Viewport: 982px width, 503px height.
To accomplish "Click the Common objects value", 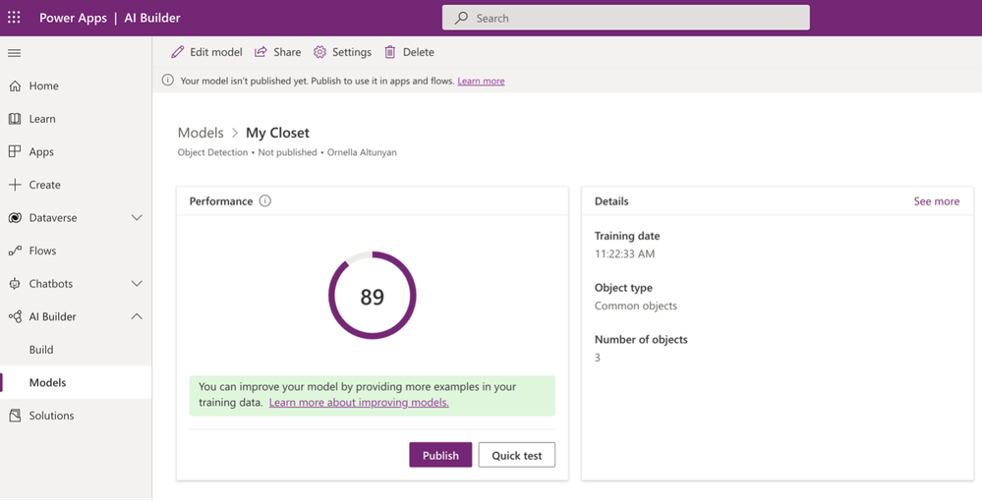I will click(x=636, y=306).
